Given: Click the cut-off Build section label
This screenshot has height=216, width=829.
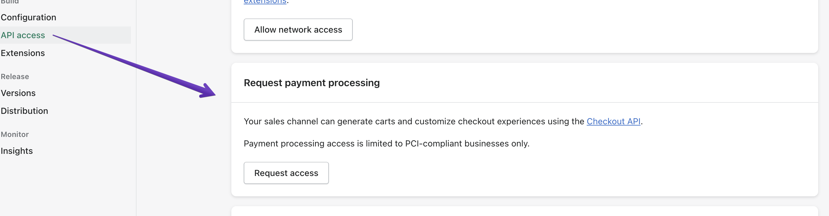Looking at the screenshot, I should click(10, 2).
